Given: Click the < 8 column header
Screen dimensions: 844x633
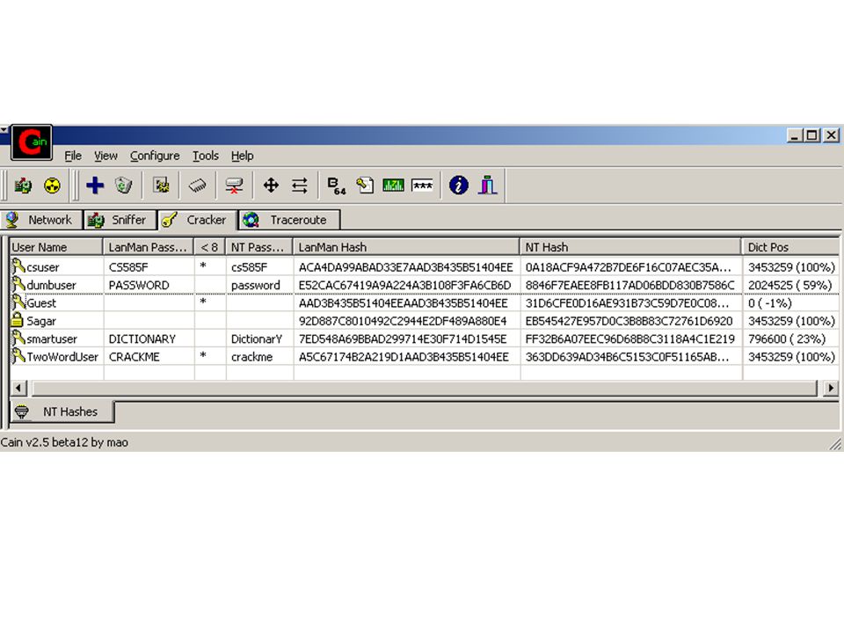Looking at the screenshot, I should pos(210,248).
